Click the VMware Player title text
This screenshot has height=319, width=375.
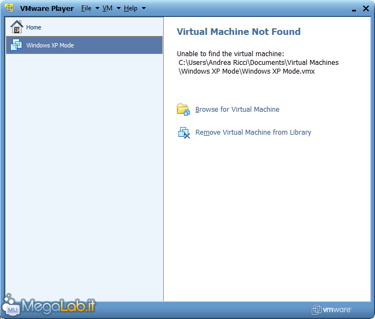click(x=47, y=8)
